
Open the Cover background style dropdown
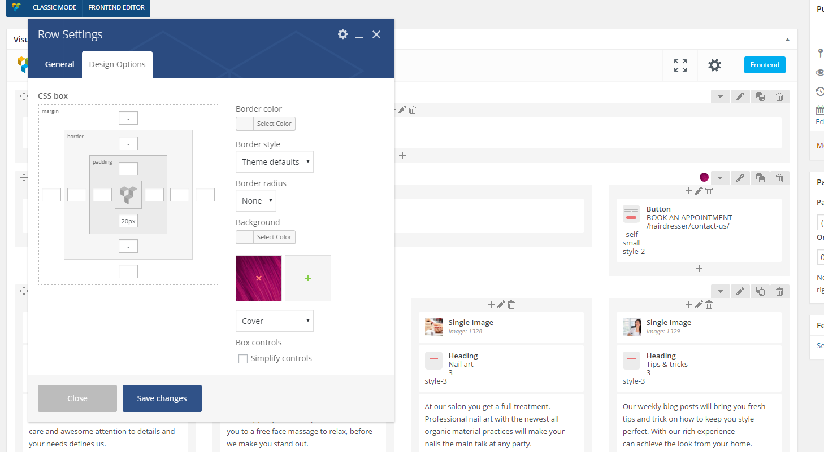click(x=274, y=321)
